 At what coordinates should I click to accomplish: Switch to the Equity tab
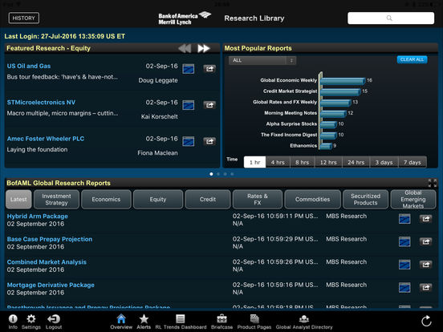158,200
